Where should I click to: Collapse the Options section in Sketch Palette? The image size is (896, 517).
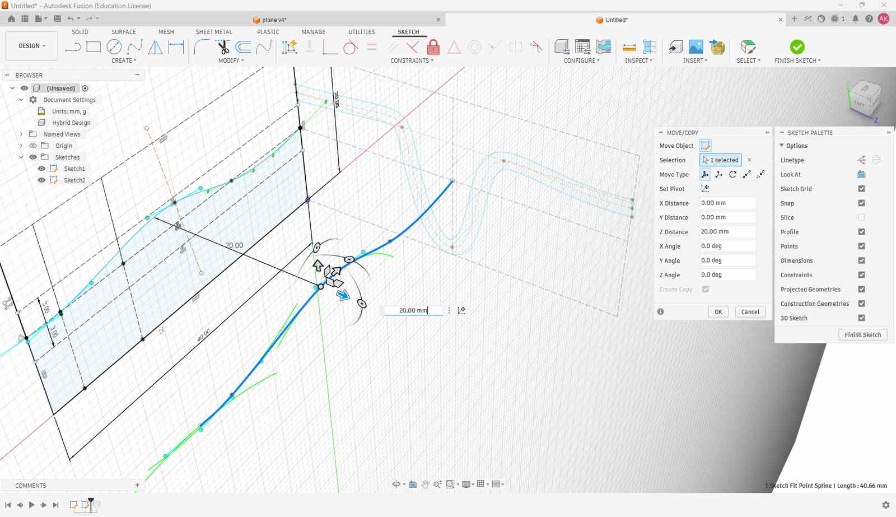pyautogui.click(x=782, y=146)
